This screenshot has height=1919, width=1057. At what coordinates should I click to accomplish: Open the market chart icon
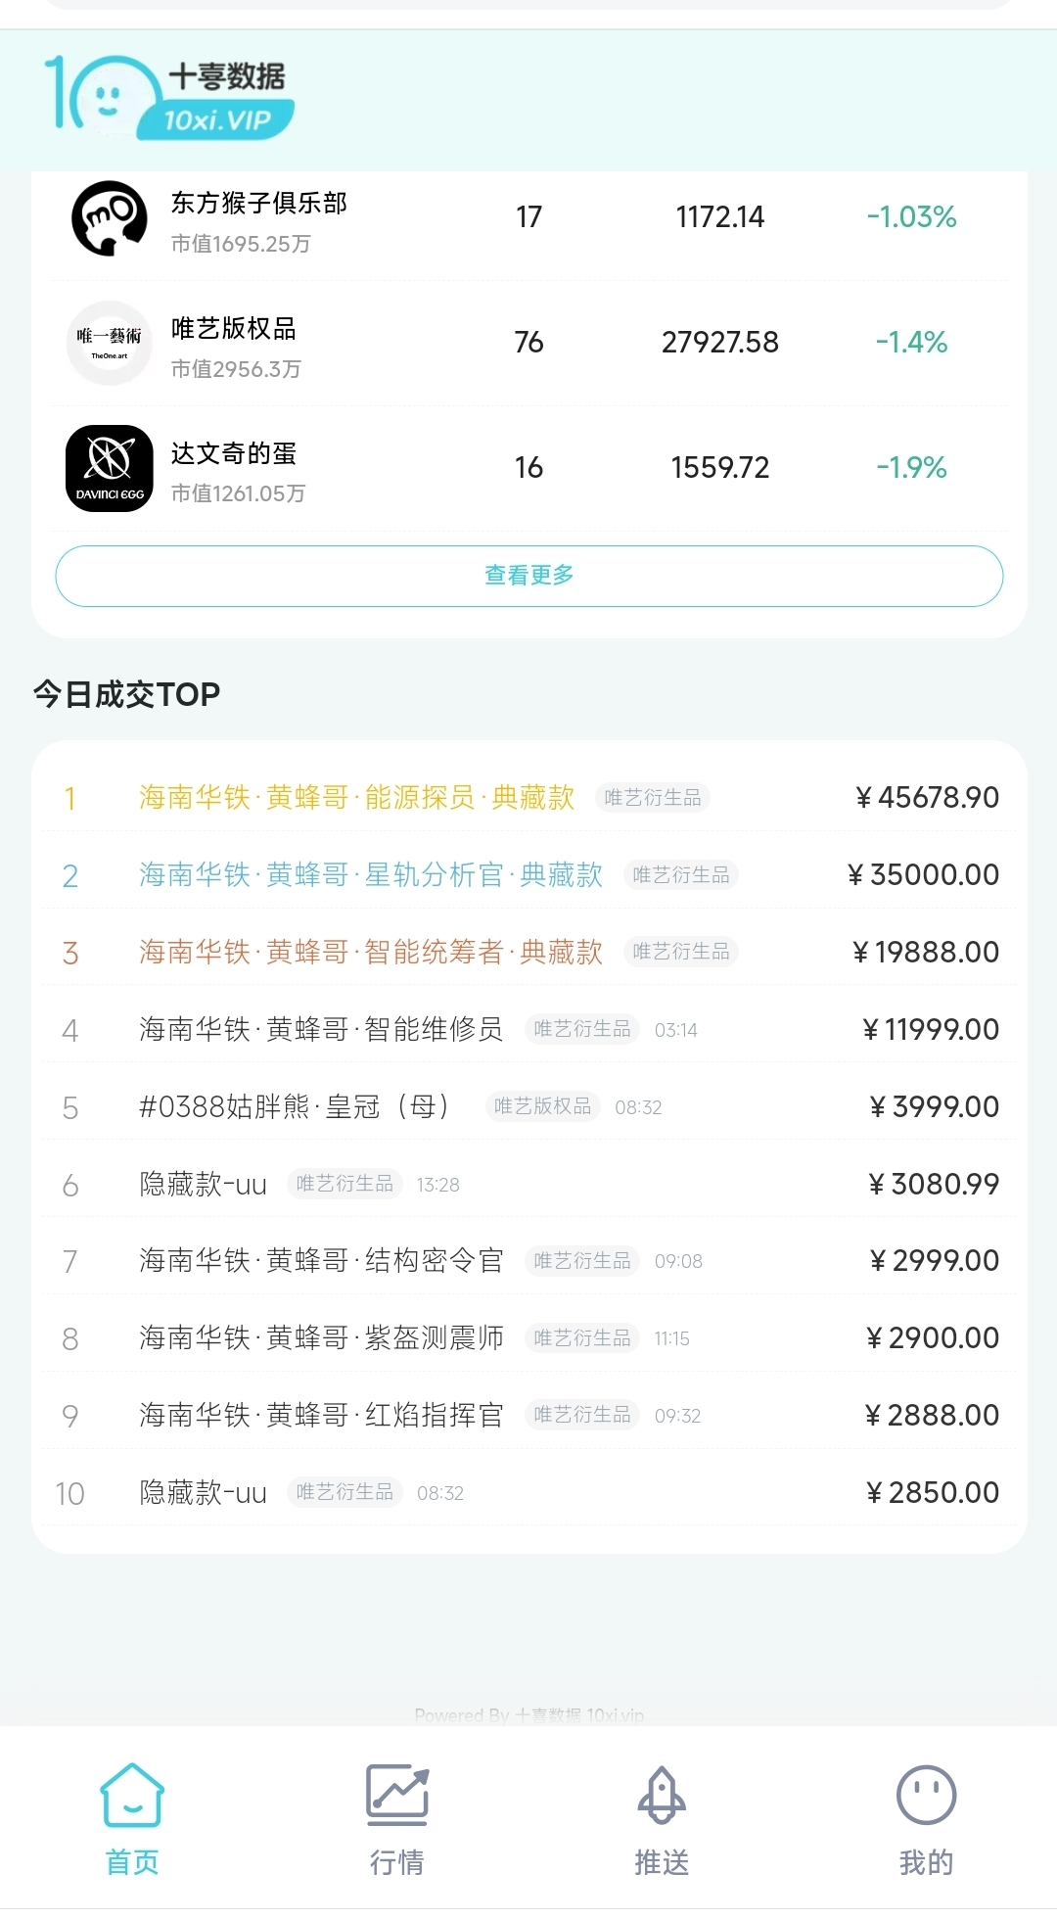(x=396, y=1795)
